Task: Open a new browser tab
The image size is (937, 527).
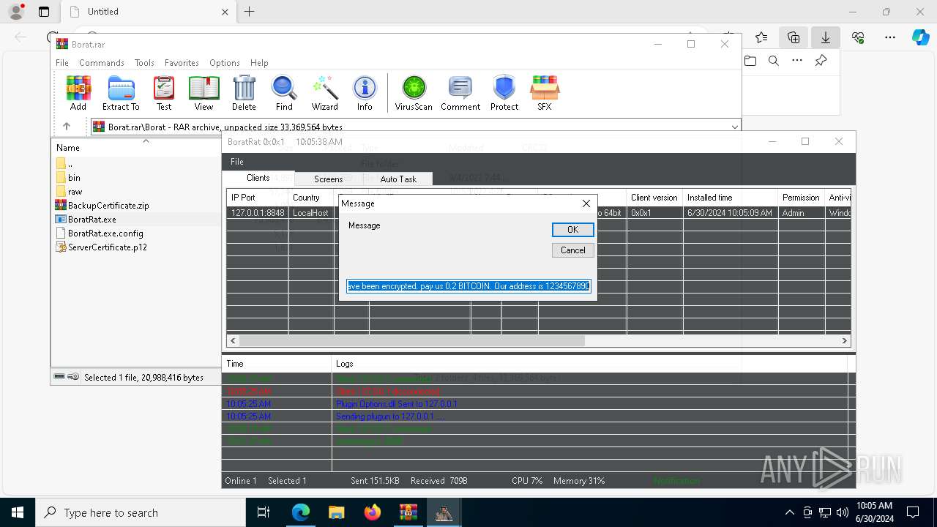Action: coord(249,12)
